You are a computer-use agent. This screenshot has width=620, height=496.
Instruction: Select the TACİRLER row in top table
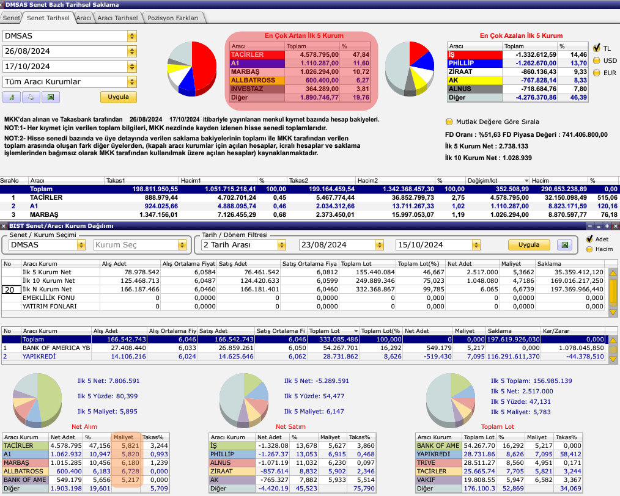pos(310,197)
